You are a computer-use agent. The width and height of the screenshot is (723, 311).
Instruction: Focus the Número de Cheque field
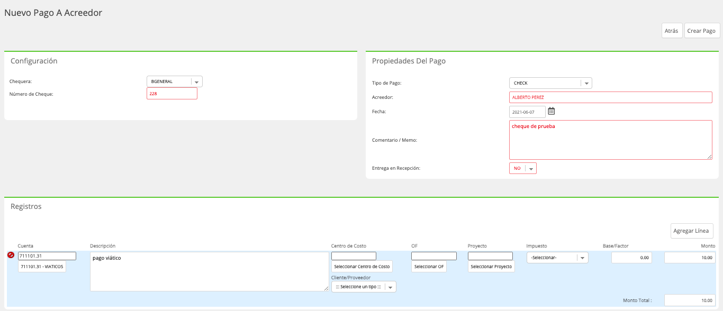172,94
